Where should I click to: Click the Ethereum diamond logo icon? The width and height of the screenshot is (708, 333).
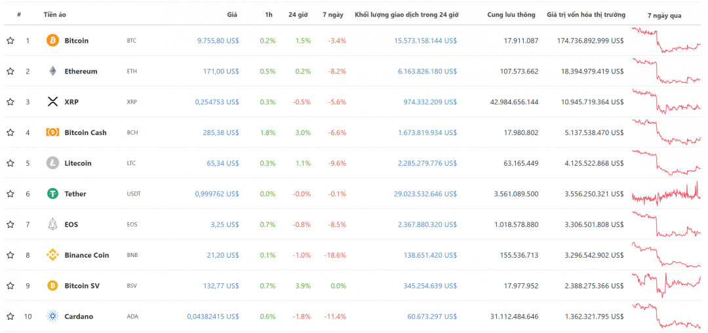click(x=53, y=71)
